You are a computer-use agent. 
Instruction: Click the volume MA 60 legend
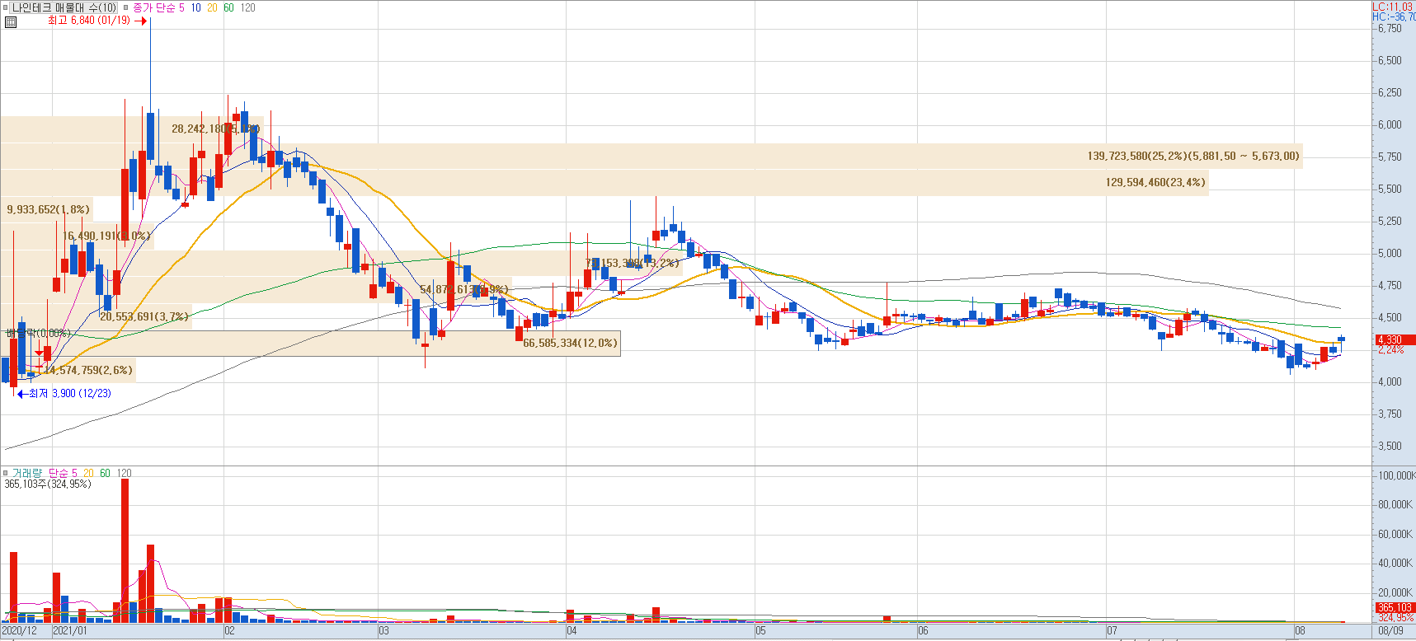[x=105, y=473]
